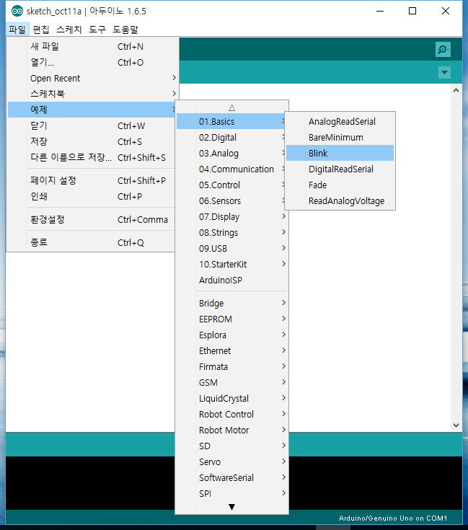468x530 pixels.
Task: Expand the Robot Control library examples
Action: (231, 415)
